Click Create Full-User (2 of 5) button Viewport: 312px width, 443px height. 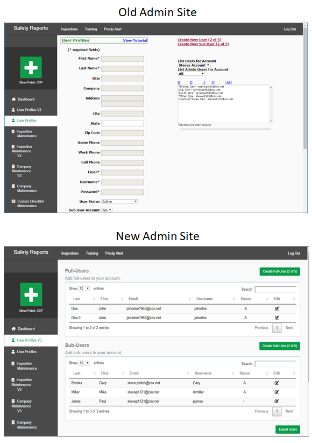pyautogui.click(x=280, y=271)
